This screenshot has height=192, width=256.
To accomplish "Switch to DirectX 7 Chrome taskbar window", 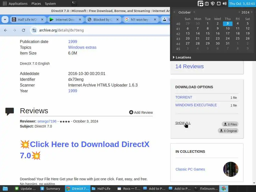I will [78, 189].
